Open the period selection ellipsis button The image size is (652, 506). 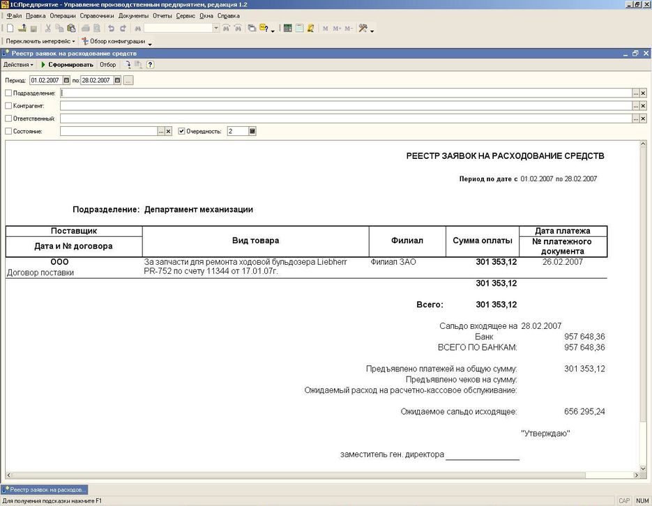(x=128, y=80)
